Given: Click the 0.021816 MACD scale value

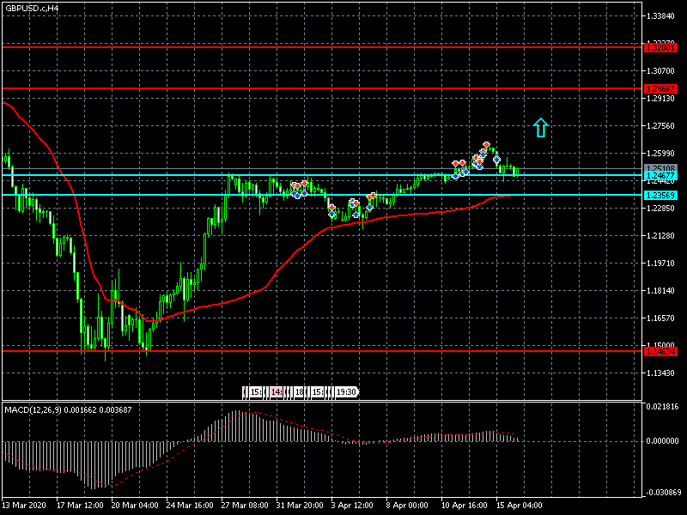Looking at the screenshot, I should [x=662, y=406].
